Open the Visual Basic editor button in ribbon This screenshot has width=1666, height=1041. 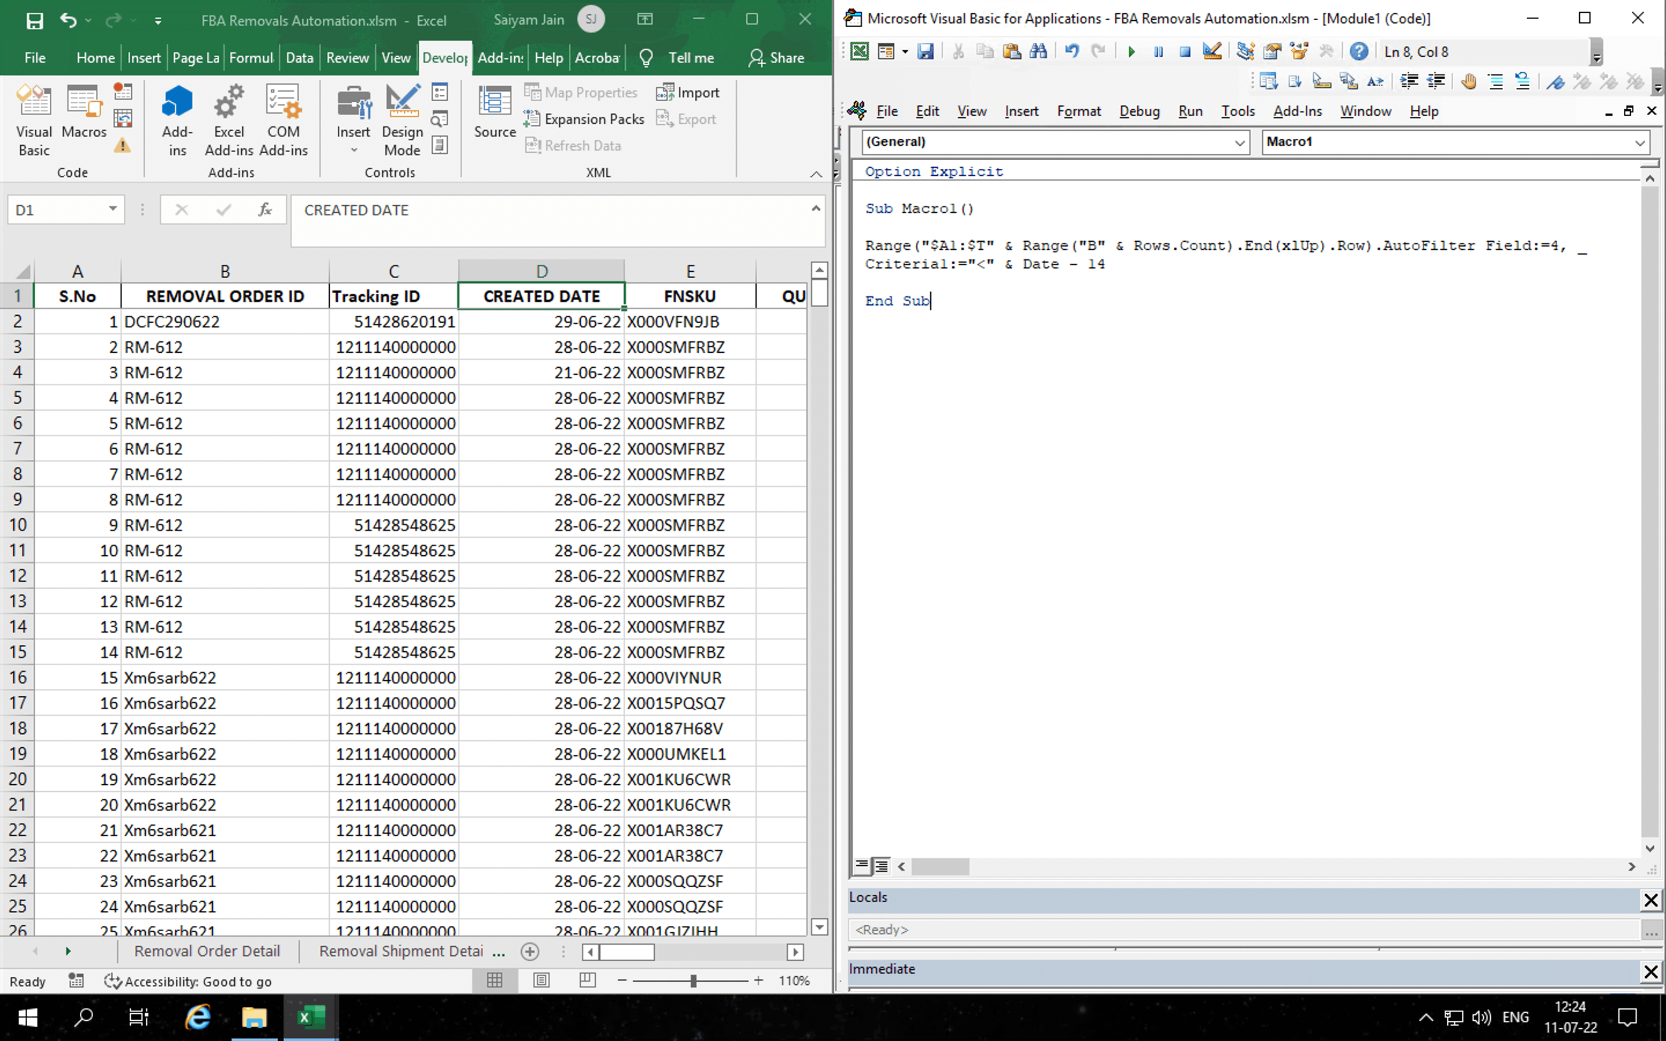[34, 120]
